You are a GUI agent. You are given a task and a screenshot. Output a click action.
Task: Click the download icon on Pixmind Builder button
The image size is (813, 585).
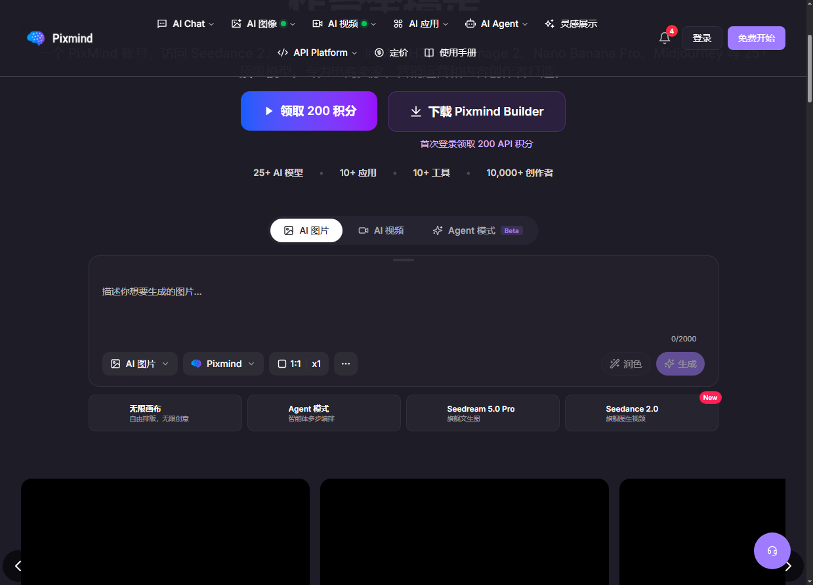[415, 112]
